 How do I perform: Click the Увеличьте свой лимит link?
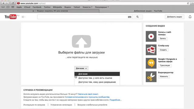(88, 94)
